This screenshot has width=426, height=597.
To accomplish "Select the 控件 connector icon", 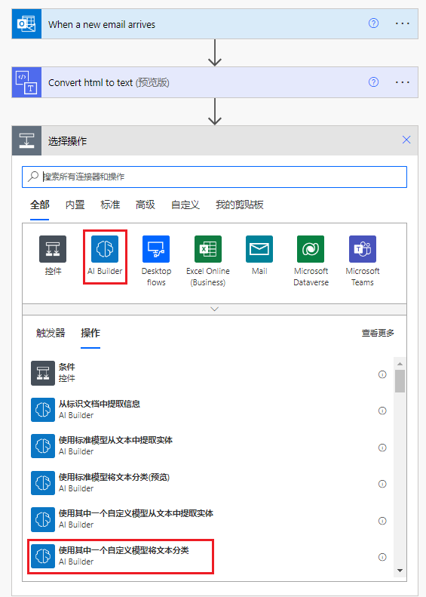I will [x=53, y=249].
